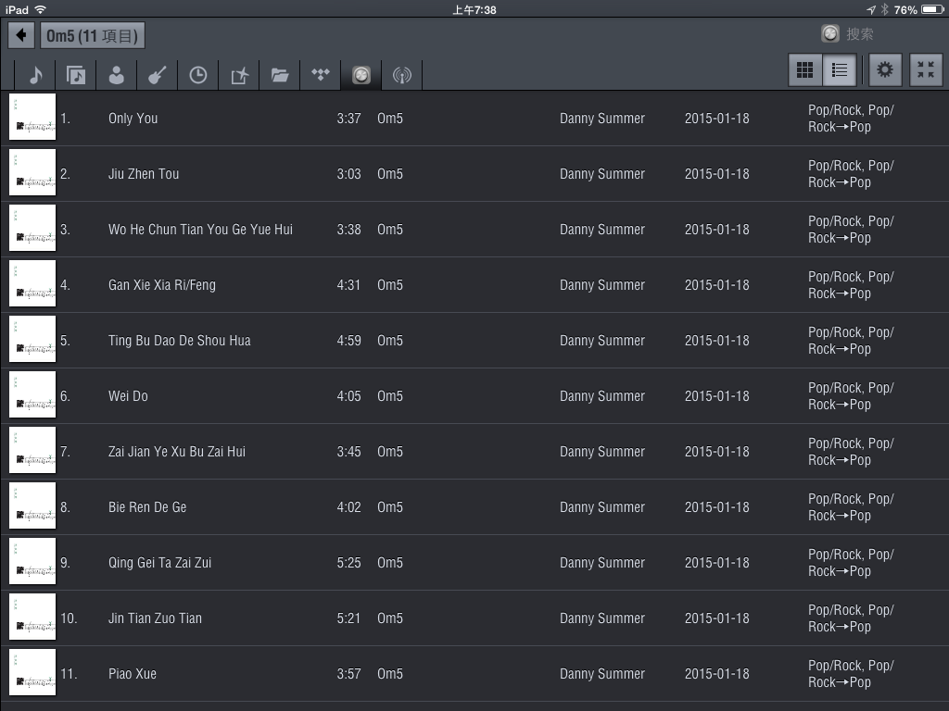Select the song Only You
Viewport: 949px width, 711px height.
pyautogui.click(x=133, y=118)
